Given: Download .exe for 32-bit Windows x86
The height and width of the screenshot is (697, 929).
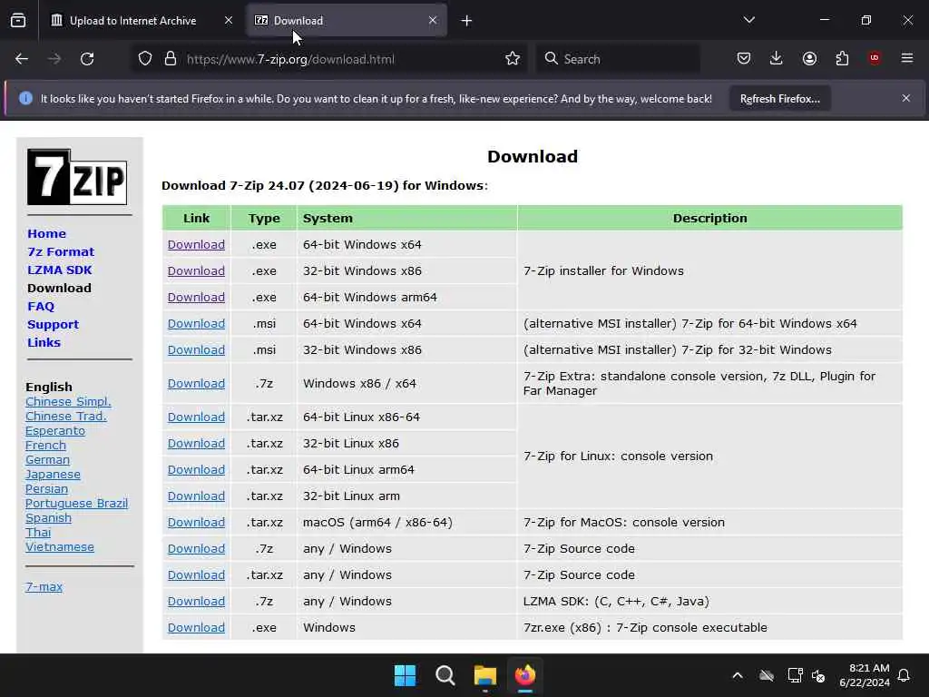Looking at the screenshot, I should pyautogui.click(x=196, y=270).
